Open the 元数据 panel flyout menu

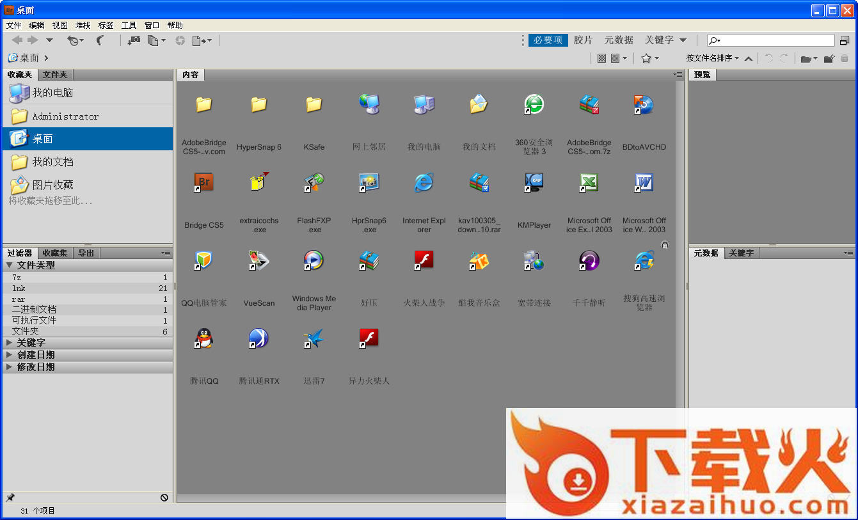tap(848, 253)
